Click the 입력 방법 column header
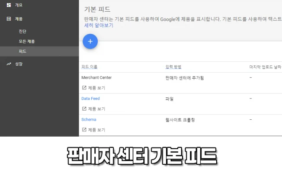Image resolution: width=282 pixels, height=192 pixels. tap(173, 67)
